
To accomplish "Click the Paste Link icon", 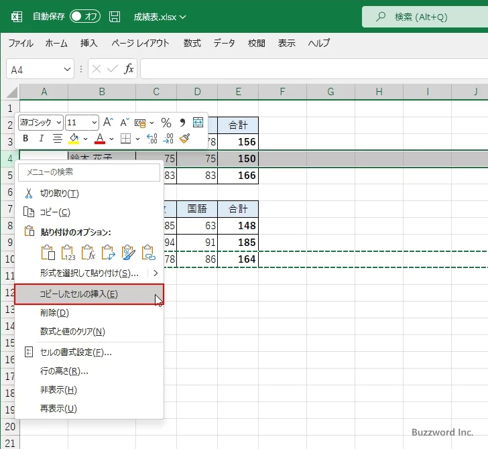I will [x=148, y=253].
